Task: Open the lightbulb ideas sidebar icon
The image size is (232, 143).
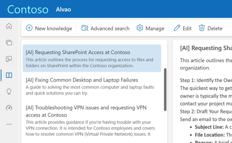Action: (x=9, y=91)
